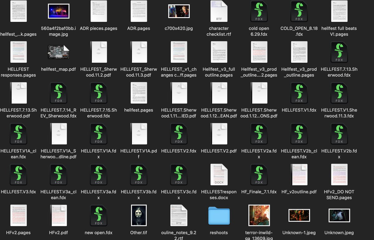Click HELLFEST.Sherwood.1.12...EAN.pdf label
The width and height of the screenshot is (374, 240).
pos(219,113)
